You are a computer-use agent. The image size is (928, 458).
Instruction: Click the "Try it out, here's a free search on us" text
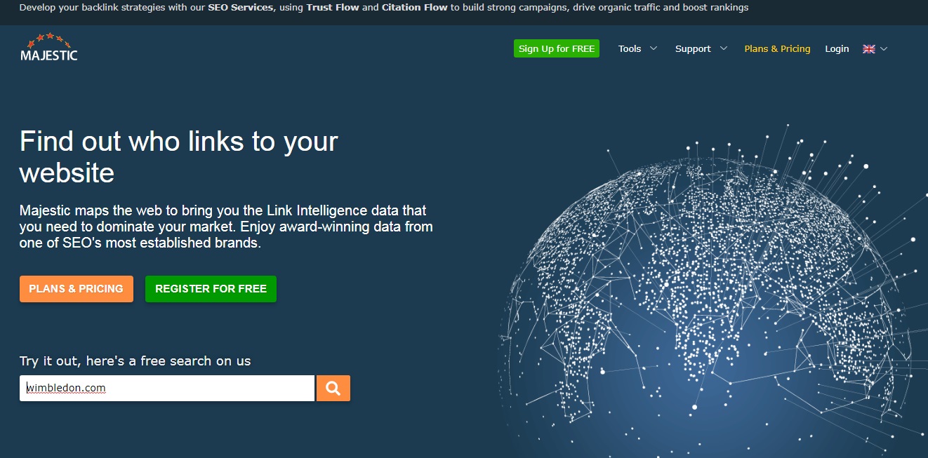(x=135, y=361)
